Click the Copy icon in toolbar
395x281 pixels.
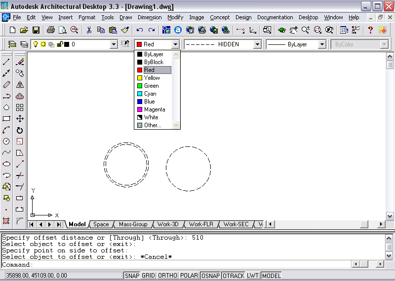tap(101, 30)
